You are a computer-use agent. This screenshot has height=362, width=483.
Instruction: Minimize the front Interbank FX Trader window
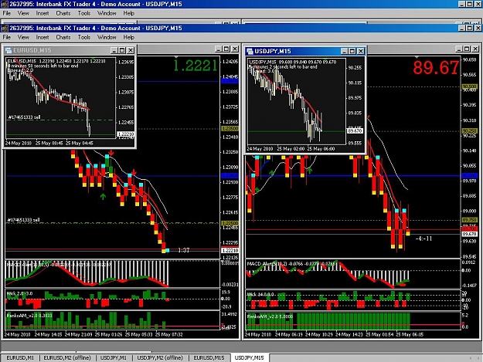(x=461, y=28)
